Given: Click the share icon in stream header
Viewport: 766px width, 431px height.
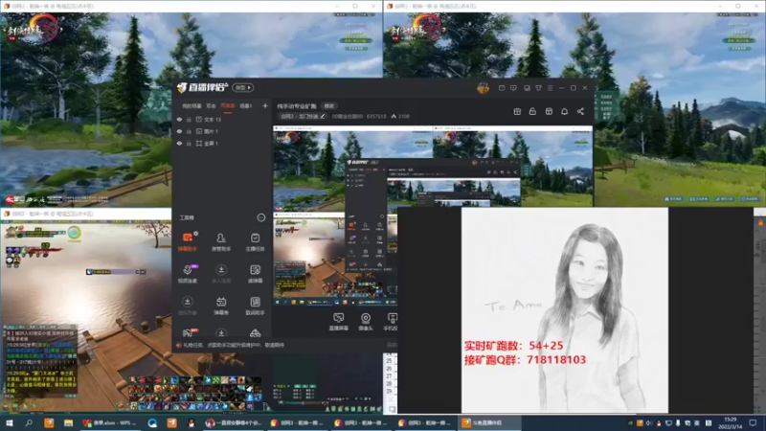Looking at the screenshot, I should (x=580, y=111).
